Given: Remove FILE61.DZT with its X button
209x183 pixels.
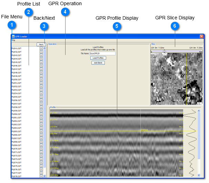Looking at the screenshot, I should click(x=41, y=118).
